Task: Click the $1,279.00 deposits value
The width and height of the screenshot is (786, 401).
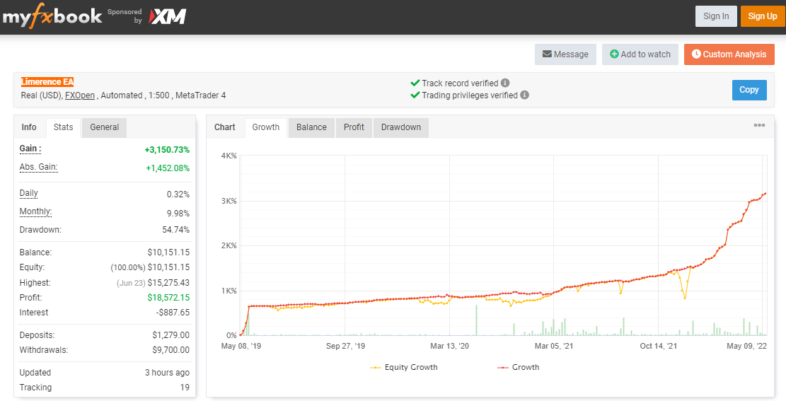Action: tap(171, 335)
